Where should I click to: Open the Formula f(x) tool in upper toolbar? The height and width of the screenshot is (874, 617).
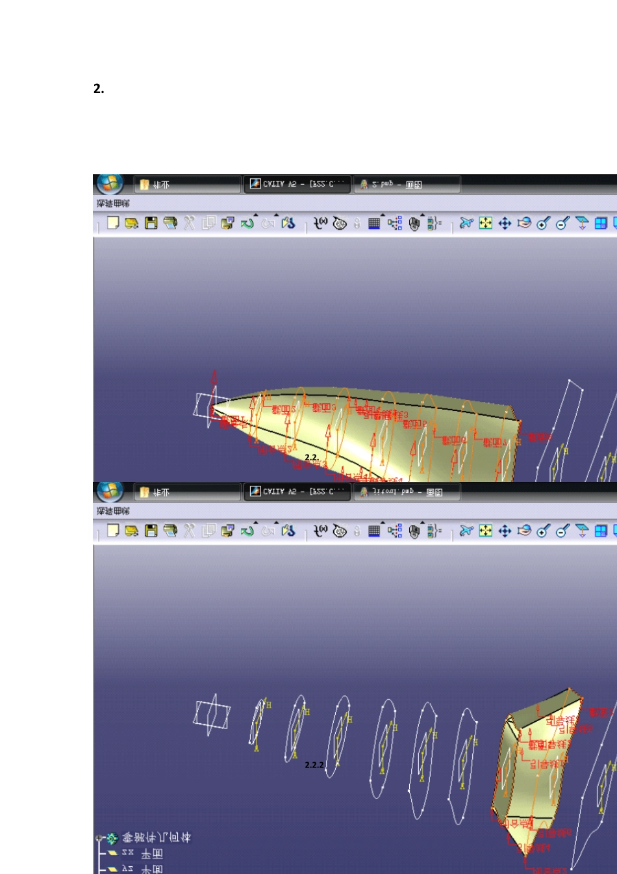point(320,223)
